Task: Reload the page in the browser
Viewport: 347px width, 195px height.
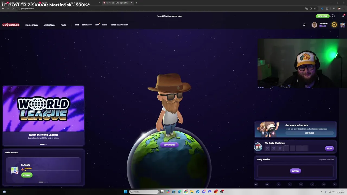Action: coord(12,8)
